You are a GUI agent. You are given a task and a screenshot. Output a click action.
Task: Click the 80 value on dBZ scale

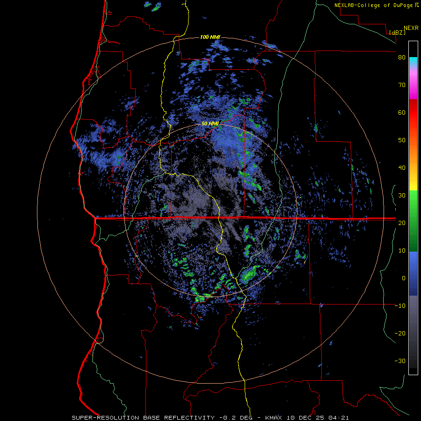click(402, 58)
